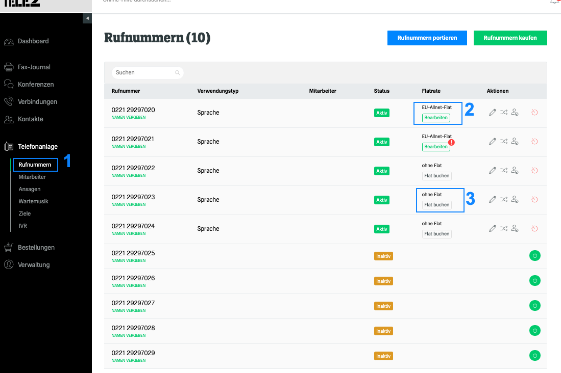Click the edit pencil icon for 0221 29297022

tap(493, 170)
